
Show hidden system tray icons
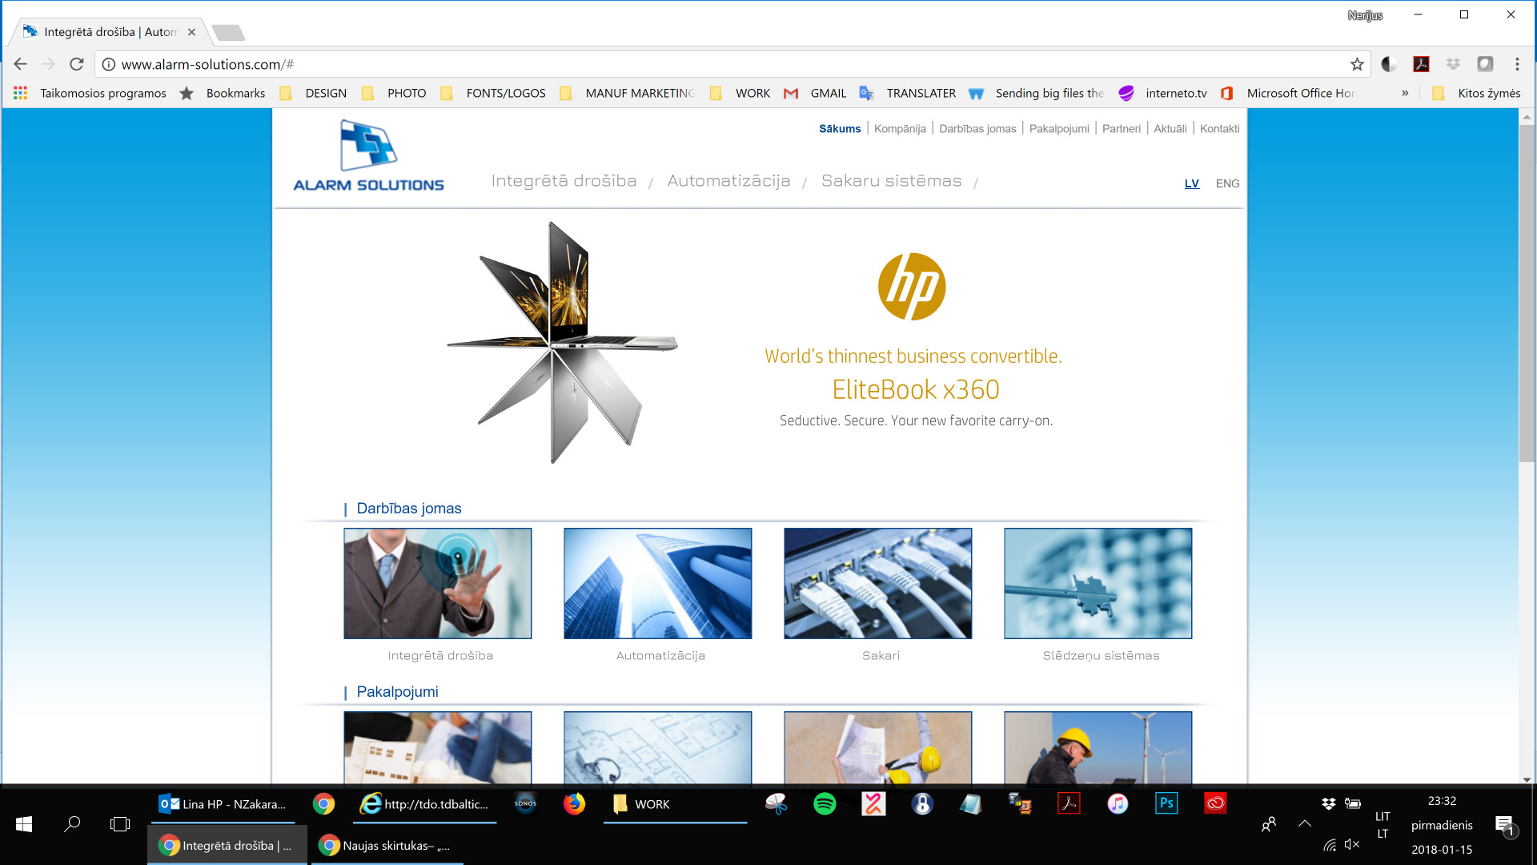click(x=1305, y=823)
